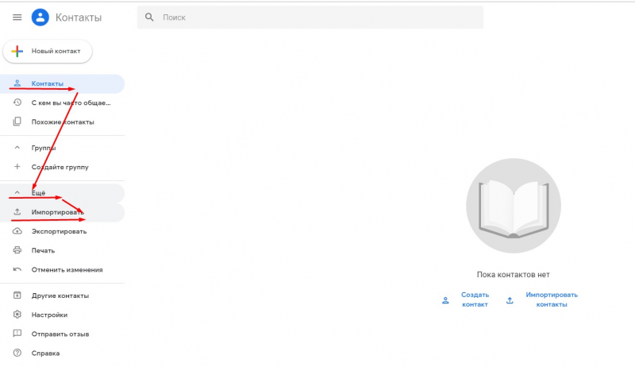Screen dimensions: 635x367
Task: Click the upload icon next to Импортировать контакты
Action: (x=510, y=300)
